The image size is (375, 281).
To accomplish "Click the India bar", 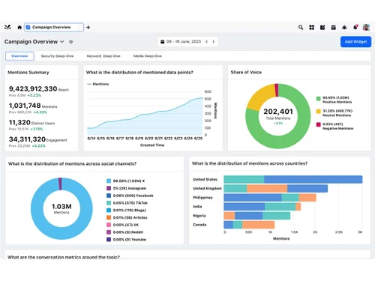I will coord(262,207).
